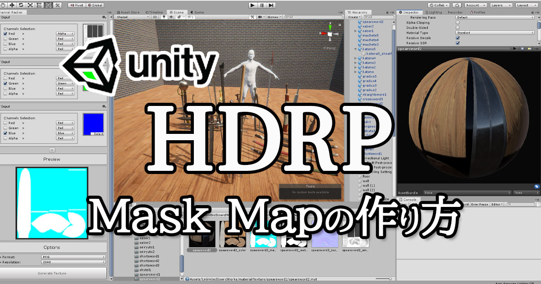Screen dimensions: 541x284
Task: Enable the Alpha Clipping checkbox
Action: click(458, 23)
